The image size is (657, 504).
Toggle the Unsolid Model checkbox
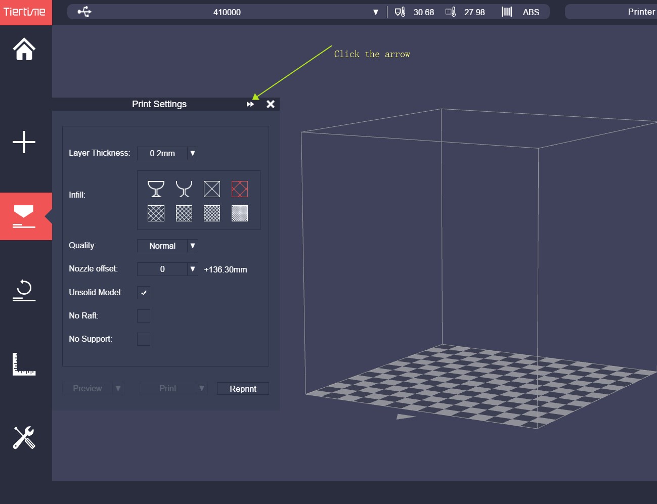pyautogui.click(x=144, y=293)
